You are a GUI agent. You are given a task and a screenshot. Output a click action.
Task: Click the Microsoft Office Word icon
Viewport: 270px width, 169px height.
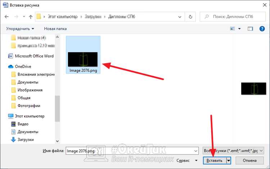(x=10, y=56)
